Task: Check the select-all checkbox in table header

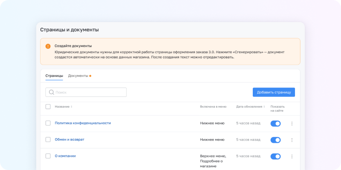Action: point(48,107)
